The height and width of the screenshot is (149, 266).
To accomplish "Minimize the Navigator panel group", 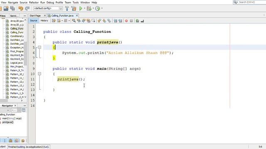I will 25,106.
